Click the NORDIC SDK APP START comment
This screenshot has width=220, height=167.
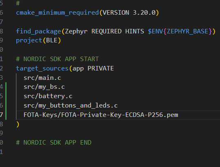pos(58,59)
